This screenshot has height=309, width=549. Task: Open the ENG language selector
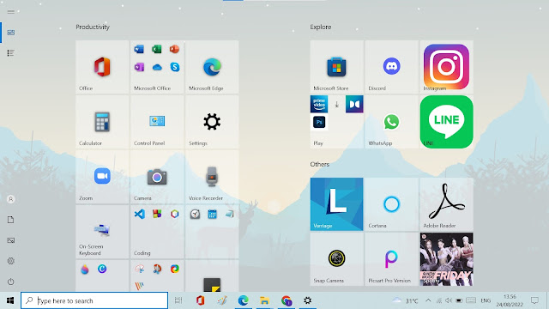tap(486, 300)
